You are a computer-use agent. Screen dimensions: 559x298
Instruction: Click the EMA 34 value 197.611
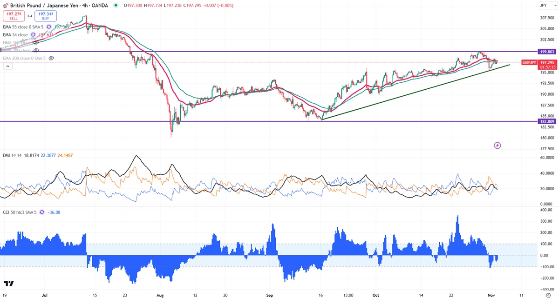(46, 35)
